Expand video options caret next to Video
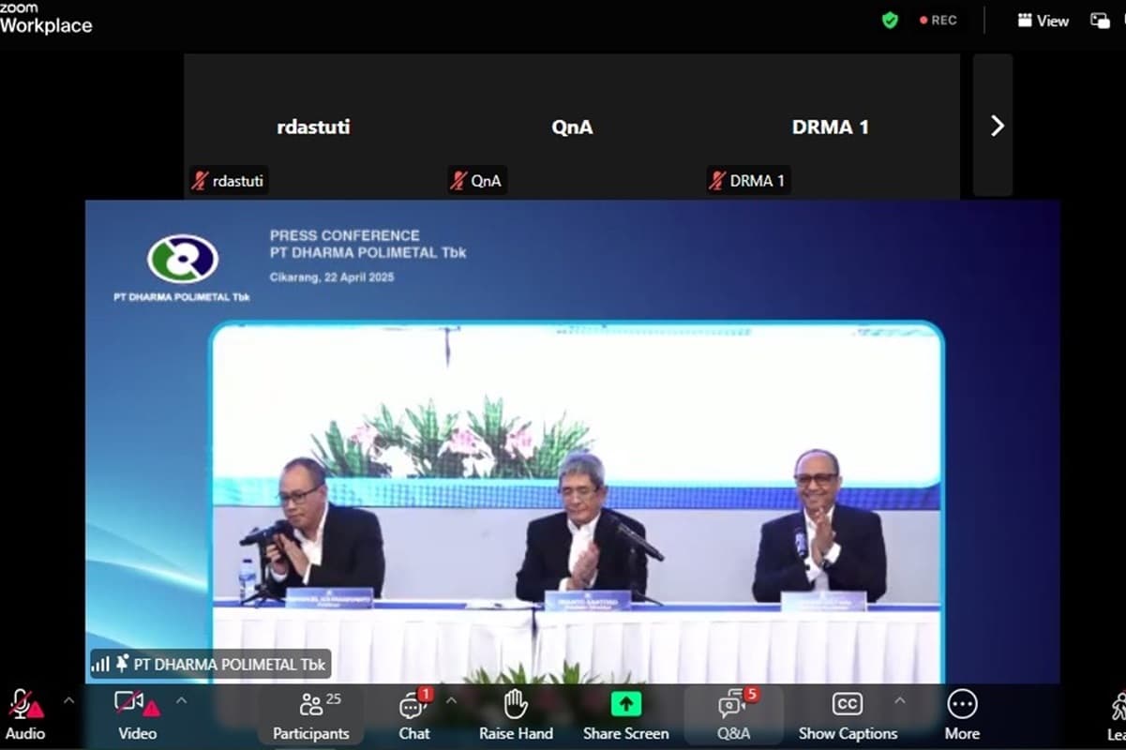The height and width of the screenshot is (750, 1126). pos(181,699)
